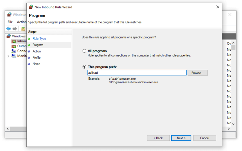
Task: Click the Browse button
Action: (198, 73)
